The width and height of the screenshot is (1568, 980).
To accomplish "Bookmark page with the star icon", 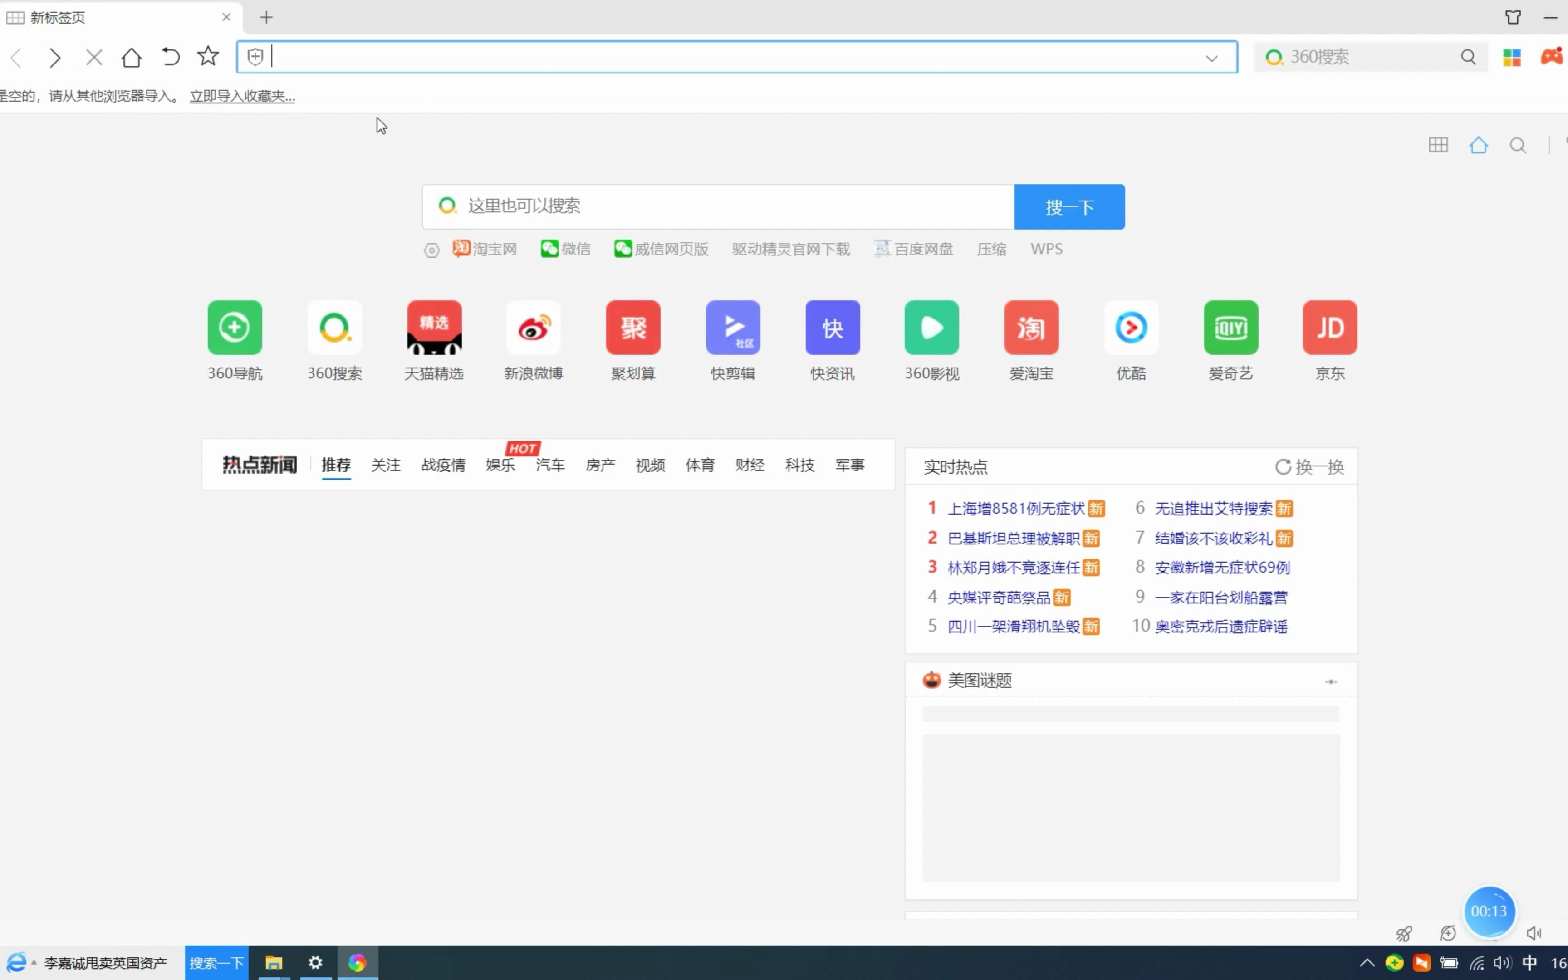I will tap(208, 56).
